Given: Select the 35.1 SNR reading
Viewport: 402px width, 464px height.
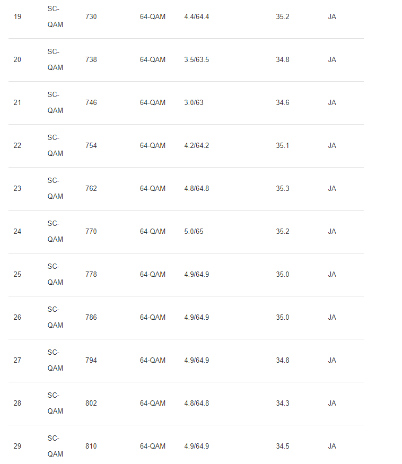Looking at the screenshot, I should click(x=283, y=146).
